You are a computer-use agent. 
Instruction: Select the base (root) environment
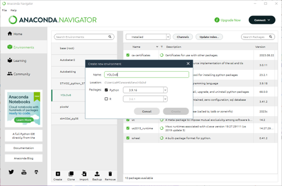(x=84, y=48)
